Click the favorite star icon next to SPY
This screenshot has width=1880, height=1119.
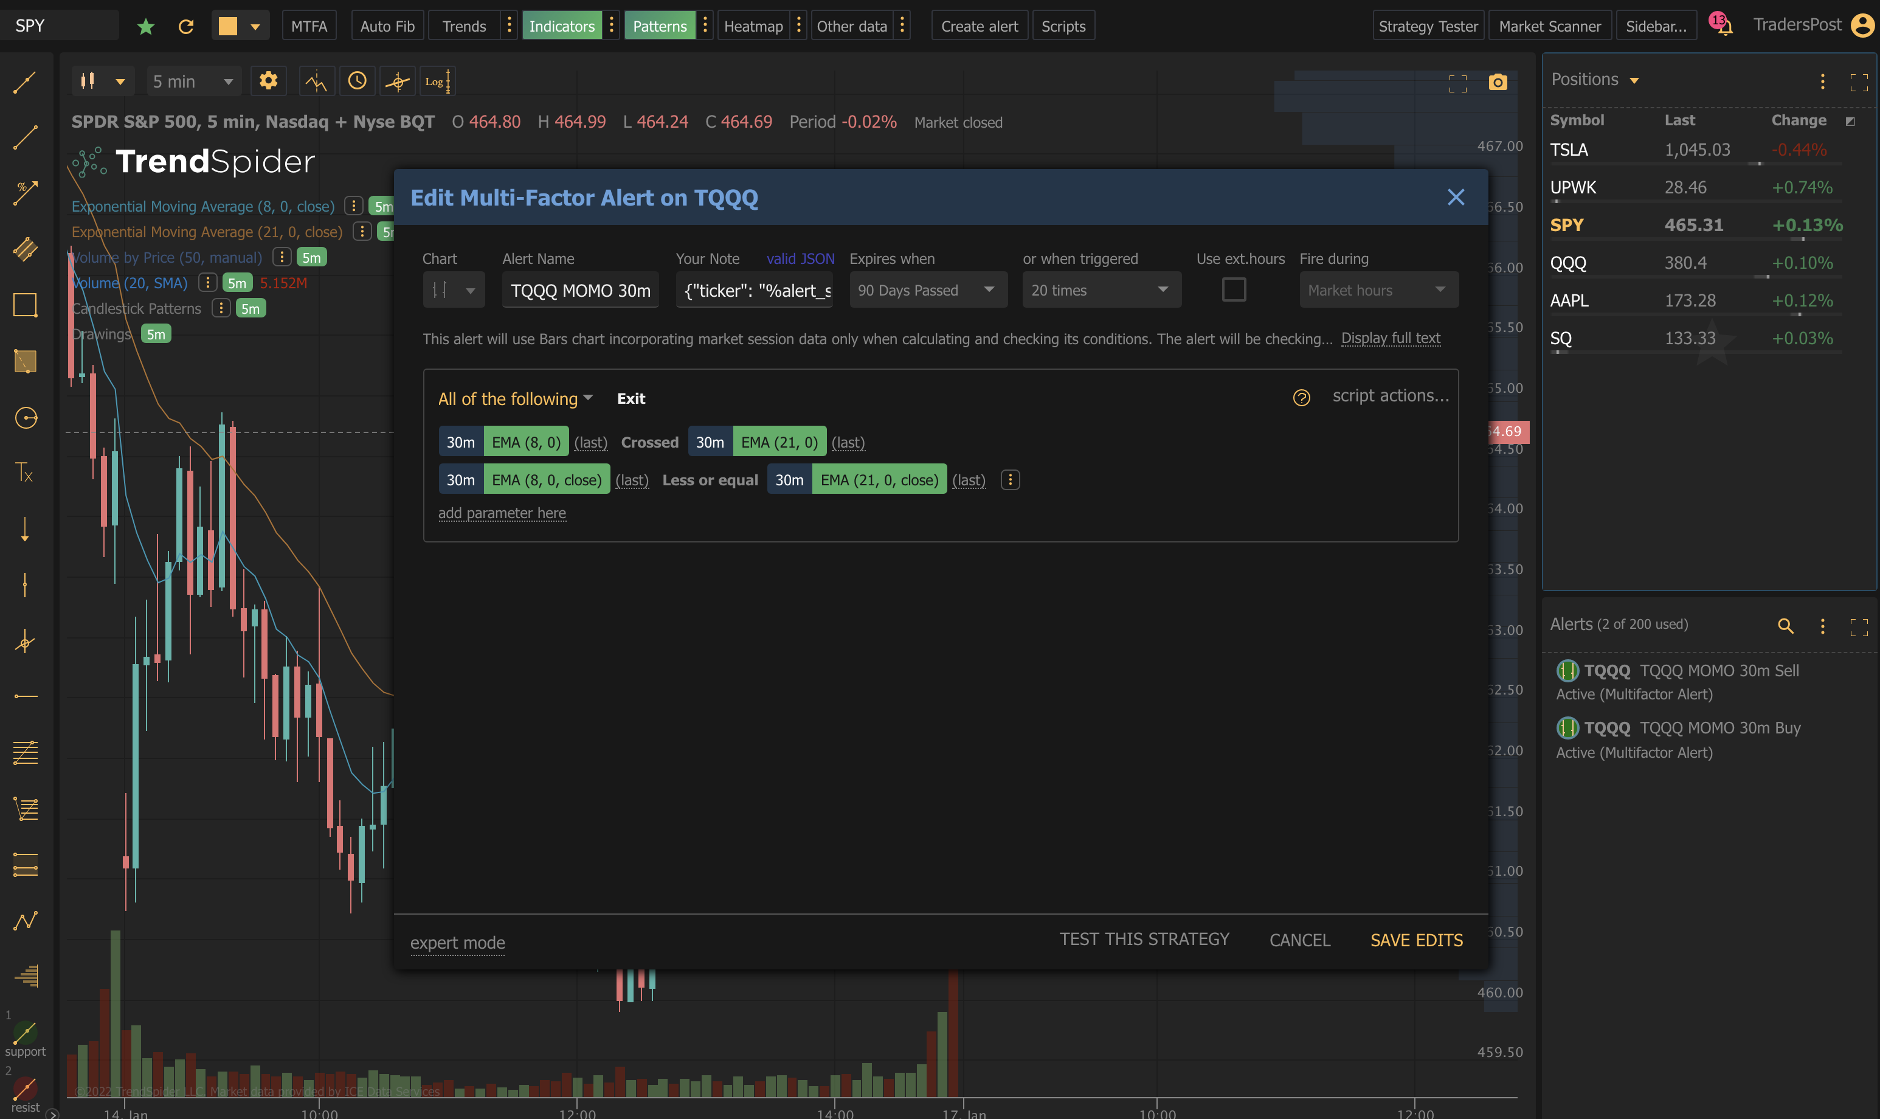(145, 26)
